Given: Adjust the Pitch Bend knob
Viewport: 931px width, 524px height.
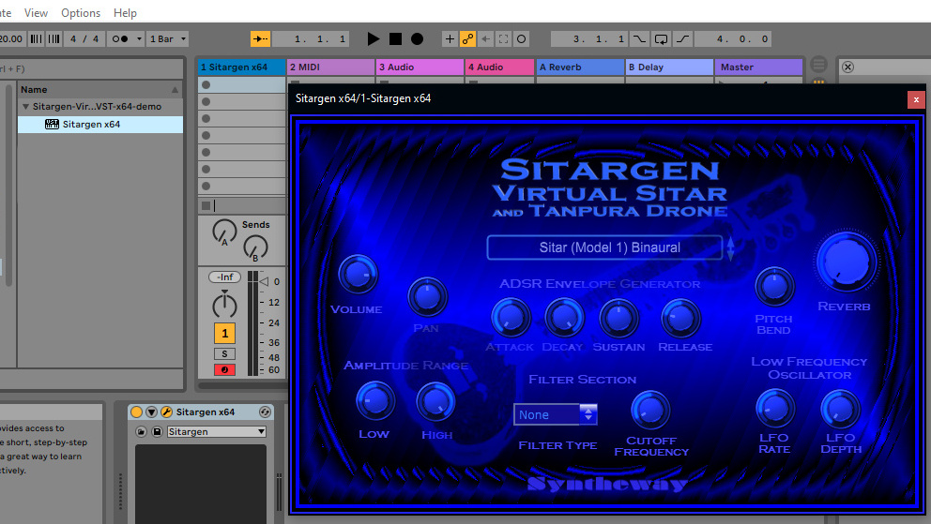Looking at the screenshot, I should click(774, 286).
